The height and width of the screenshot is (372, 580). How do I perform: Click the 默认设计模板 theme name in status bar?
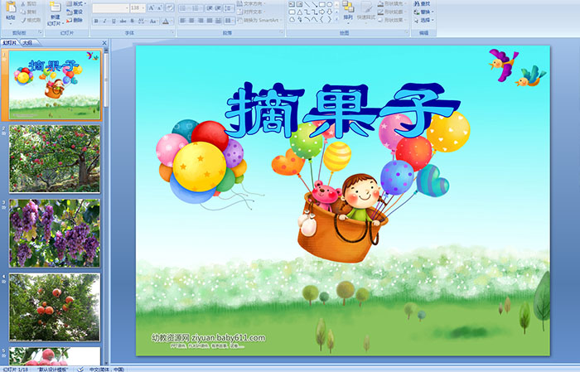[51, 370]
